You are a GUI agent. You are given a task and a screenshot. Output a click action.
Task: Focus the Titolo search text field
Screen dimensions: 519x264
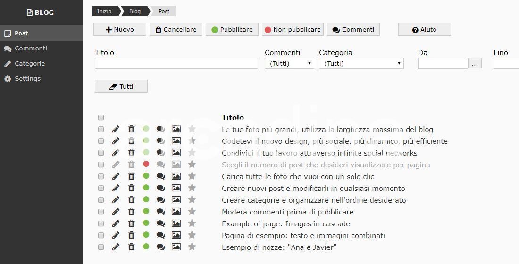[176, 63]
